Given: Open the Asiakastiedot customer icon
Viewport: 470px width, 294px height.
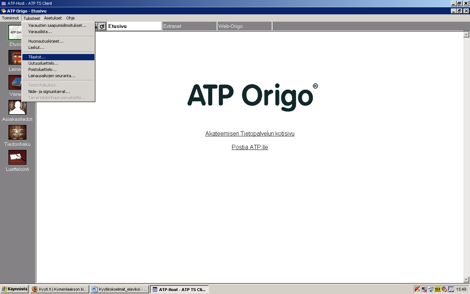Looking at the screenshot, I should (x=17, y=107).
